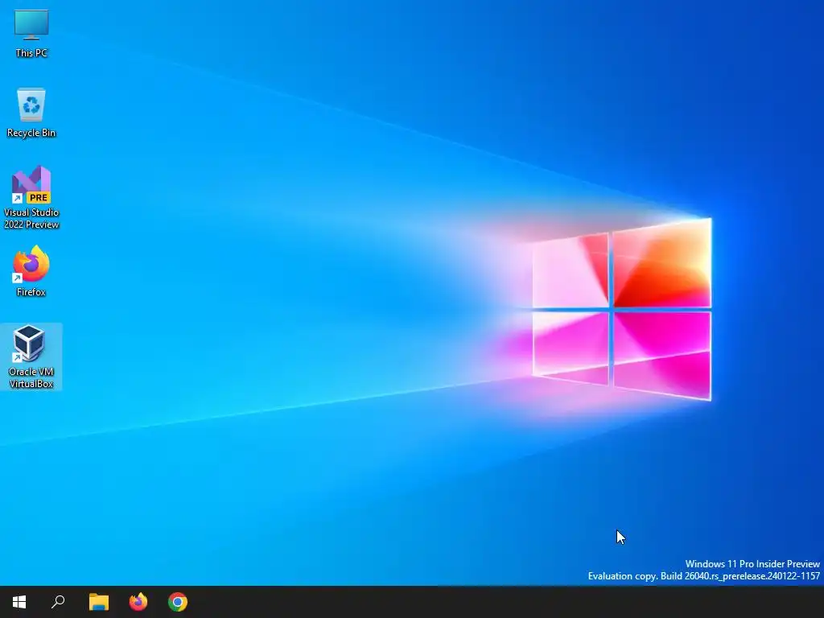
Task: Click the 'Recycle Bin' label text
Action: (x=31, y=133)
